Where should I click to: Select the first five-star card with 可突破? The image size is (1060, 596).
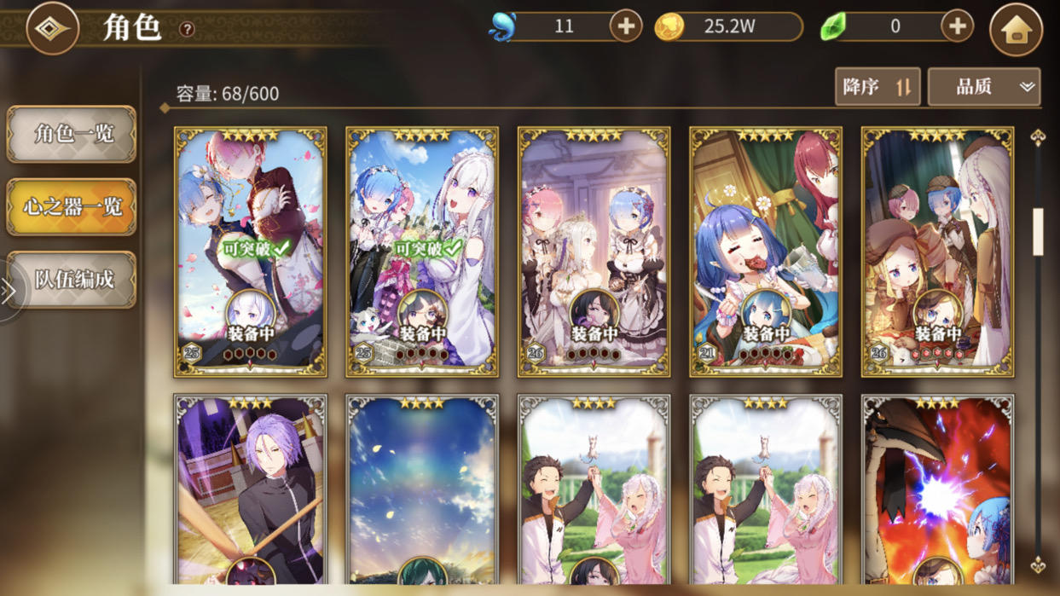click(x=251, y=252)
